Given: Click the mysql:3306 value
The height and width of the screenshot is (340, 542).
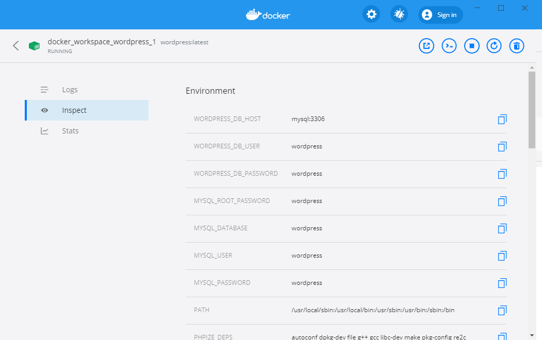Looking at the screenshot, I should tap(308, 119).
